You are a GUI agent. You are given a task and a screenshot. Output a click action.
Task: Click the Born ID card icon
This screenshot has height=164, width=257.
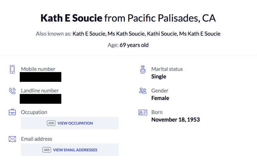pyautogui.click(x=143, y=112)
